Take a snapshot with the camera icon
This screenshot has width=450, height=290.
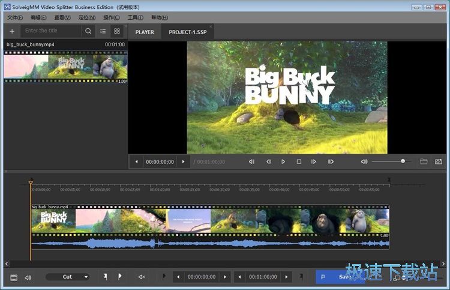coord(439,162)
